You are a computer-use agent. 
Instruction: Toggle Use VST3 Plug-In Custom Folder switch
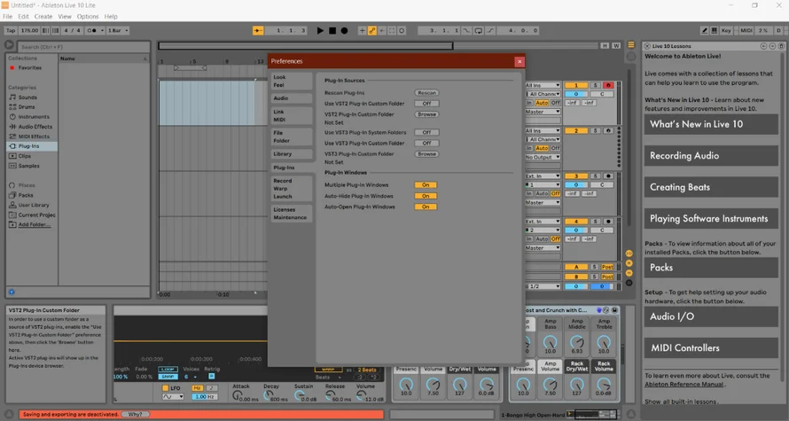426,144
